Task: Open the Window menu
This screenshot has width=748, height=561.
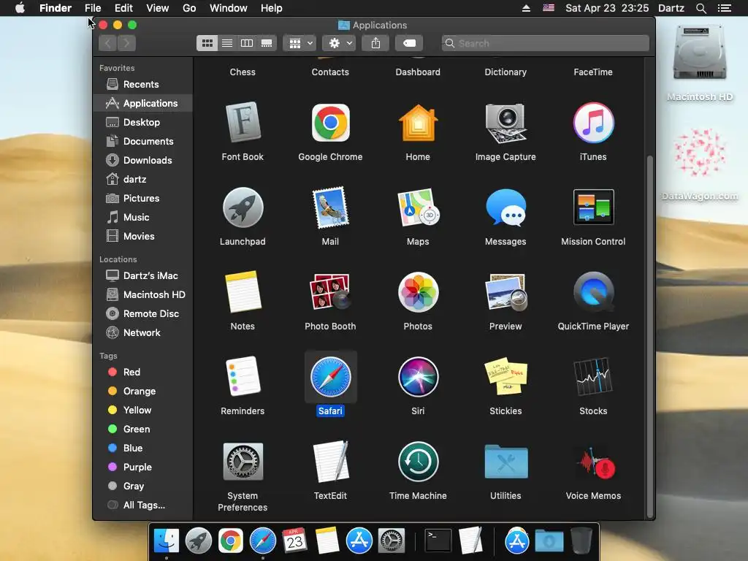Action: point(229,8)
